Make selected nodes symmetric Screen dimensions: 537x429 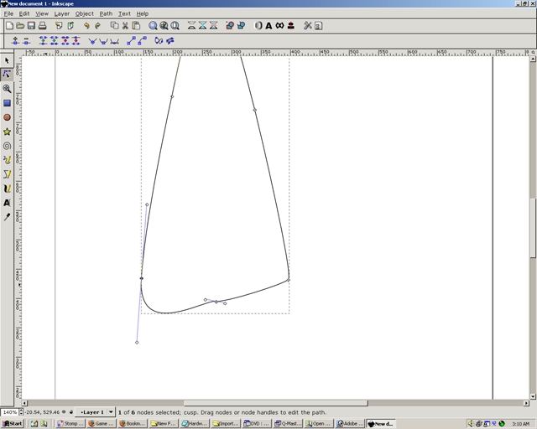(x=114, y=41)
